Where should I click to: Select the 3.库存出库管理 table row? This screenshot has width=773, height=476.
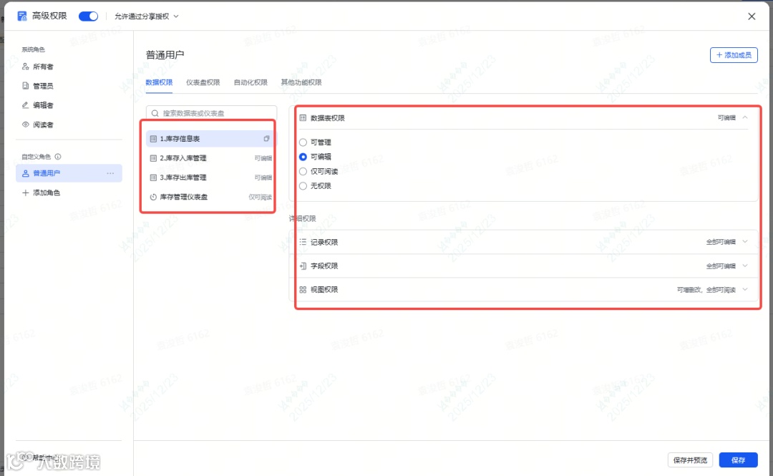click(x=211, y=178)
